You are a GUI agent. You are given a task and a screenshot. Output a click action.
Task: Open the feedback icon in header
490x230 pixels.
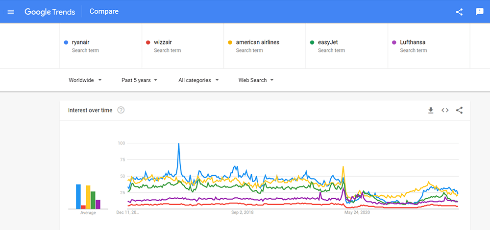pos(480,12)
